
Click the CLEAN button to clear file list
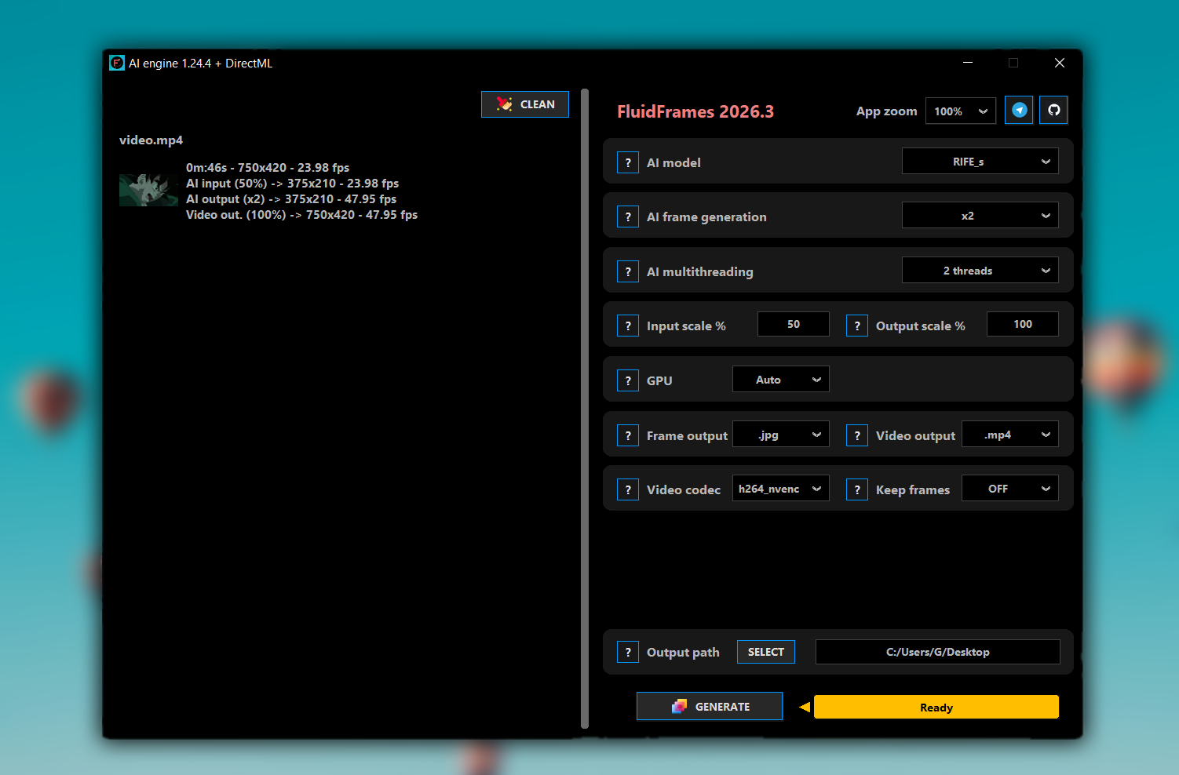[x=525, y=104]
